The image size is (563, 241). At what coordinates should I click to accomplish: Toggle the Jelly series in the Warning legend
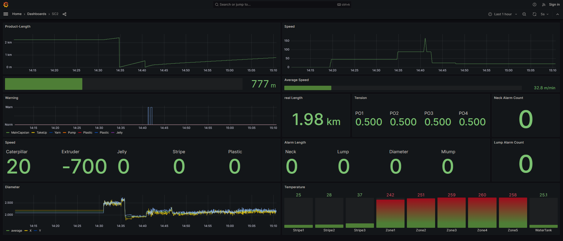119,133
